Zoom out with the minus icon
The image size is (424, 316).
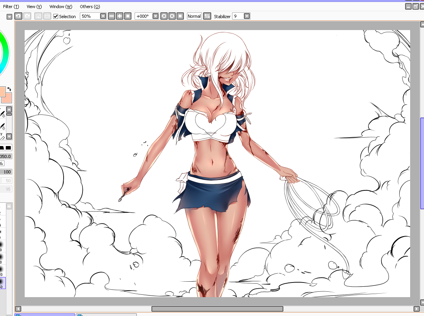[111, 16]
